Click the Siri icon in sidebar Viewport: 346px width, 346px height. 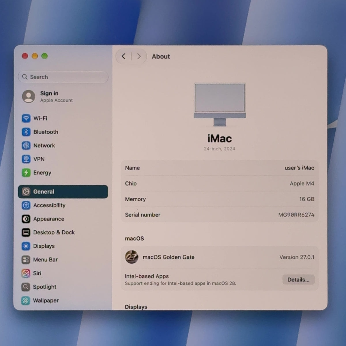(x=26, y=273)
